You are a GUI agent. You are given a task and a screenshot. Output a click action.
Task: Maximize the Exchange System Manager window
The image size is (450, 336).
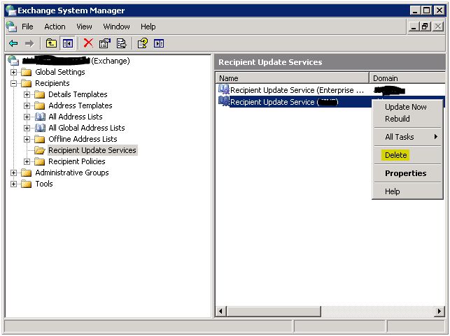click(427, 10)
